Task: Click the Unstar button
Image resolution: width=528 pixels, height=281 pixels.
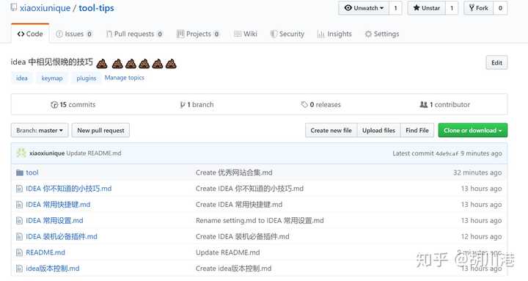Action: [427, 8]
